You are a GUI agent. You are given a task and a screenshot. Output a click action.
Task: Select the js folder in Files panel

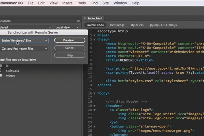[7, 66]
